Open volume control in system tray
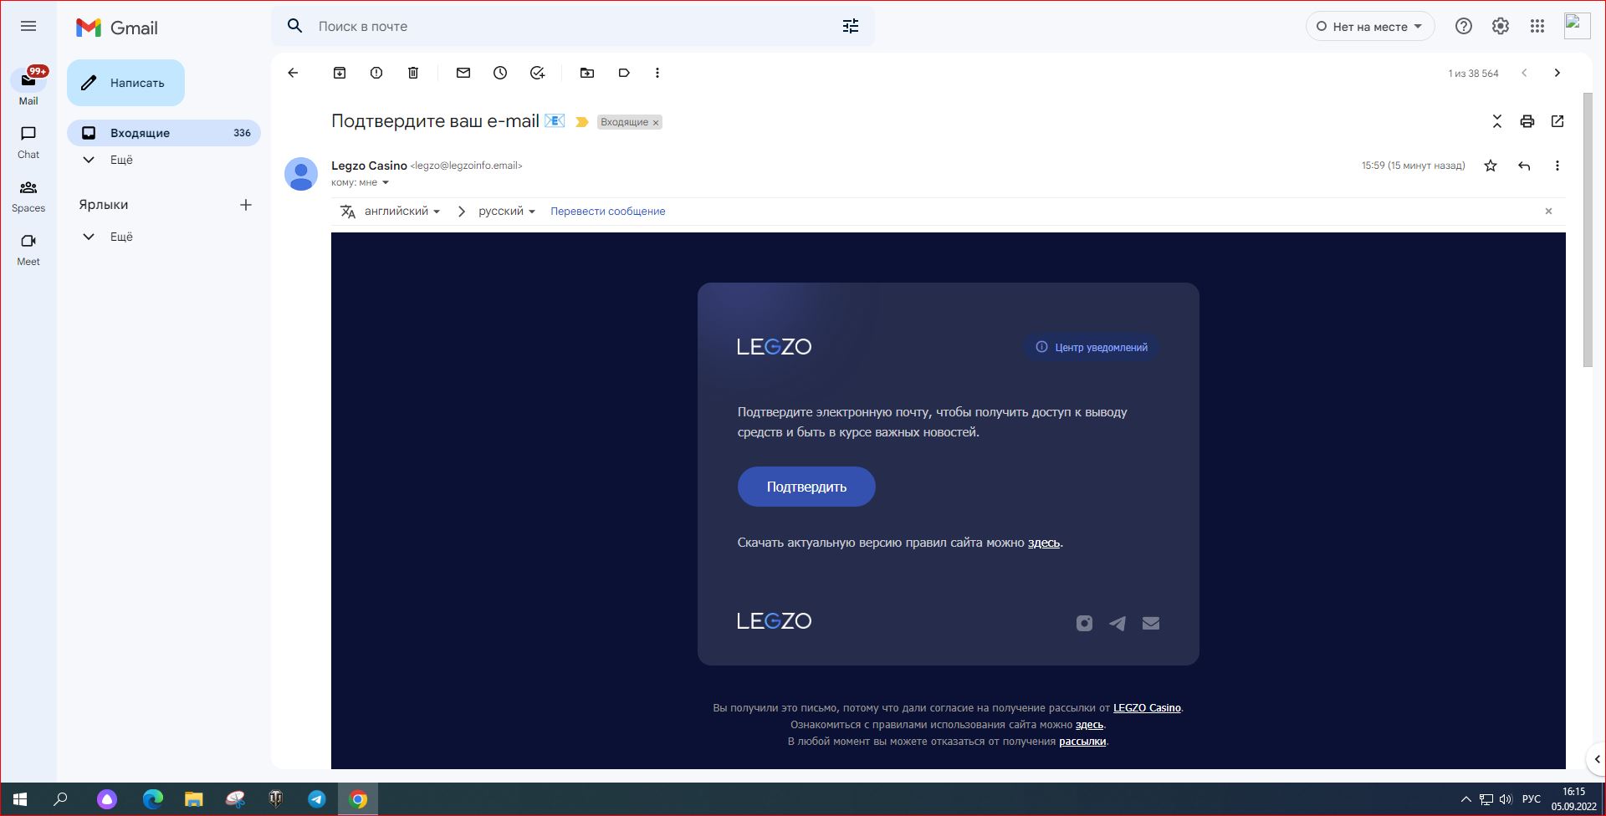This screenshot has width=1606, height=816. click(x=1506, y=799)
